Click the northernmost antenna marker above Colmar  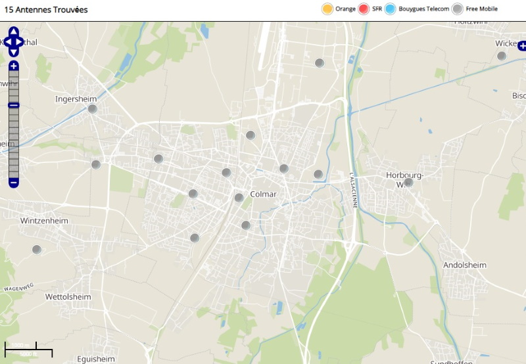pyautogui.click(x=320, y=63)
